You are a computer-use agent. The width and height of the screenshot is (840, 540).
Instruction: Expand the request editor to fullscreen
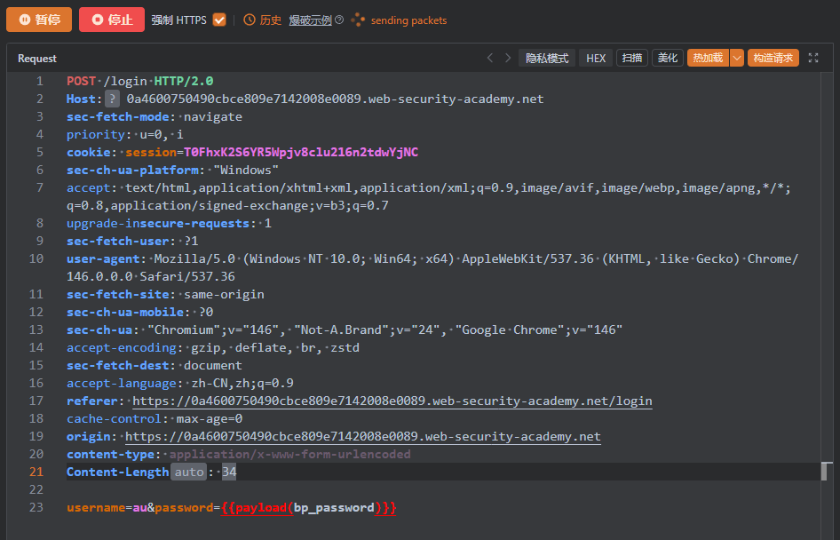pyautogui.click(x=813, y=58)
